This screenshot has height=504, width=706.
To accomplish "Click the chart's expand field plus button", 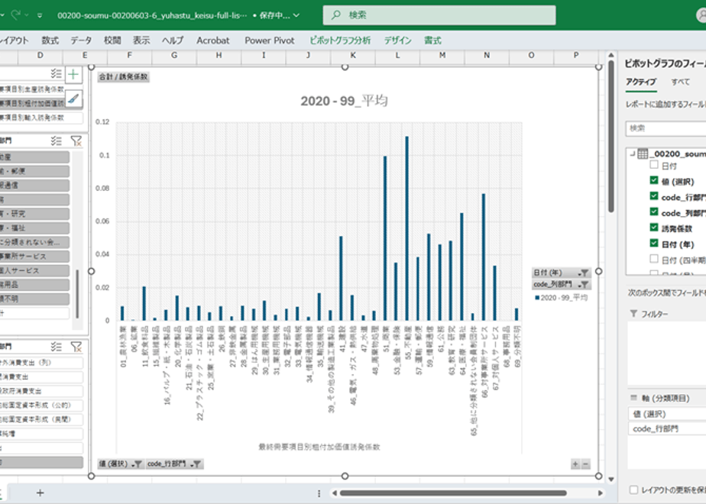I will pos(575,464).
